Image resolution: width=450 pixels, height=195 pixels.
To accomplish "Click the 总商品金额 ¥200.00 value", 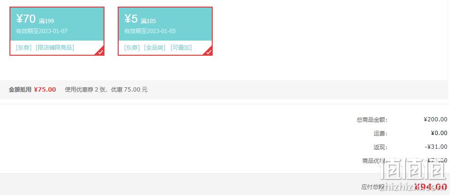I will (435, 119).
